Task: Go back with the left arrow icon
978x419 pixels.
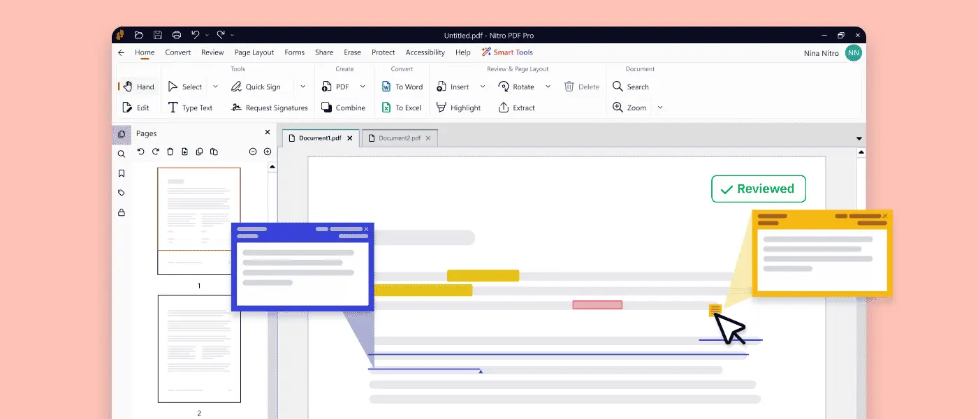Action: click(x=122, y=52)
